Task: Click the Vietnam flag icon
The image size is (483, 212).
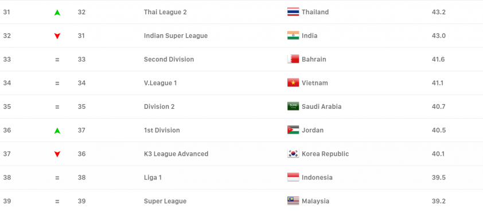Action: click(293, 83)
